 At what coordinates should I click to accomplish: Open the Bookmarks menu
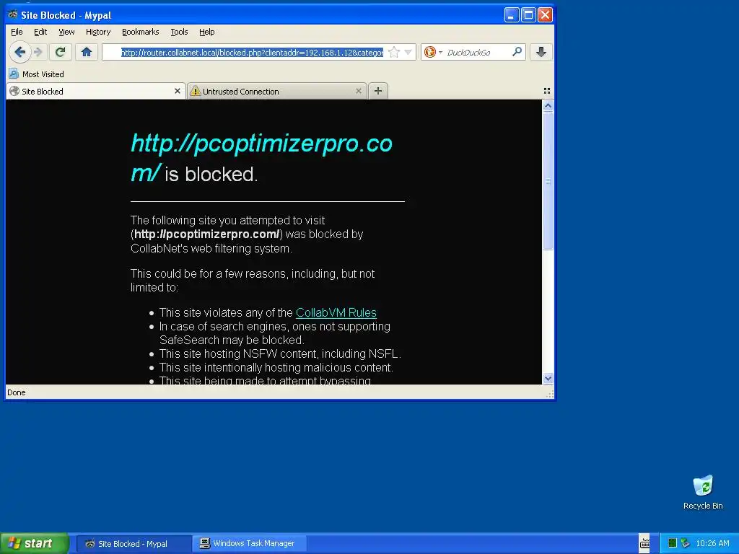pos(140,32)
